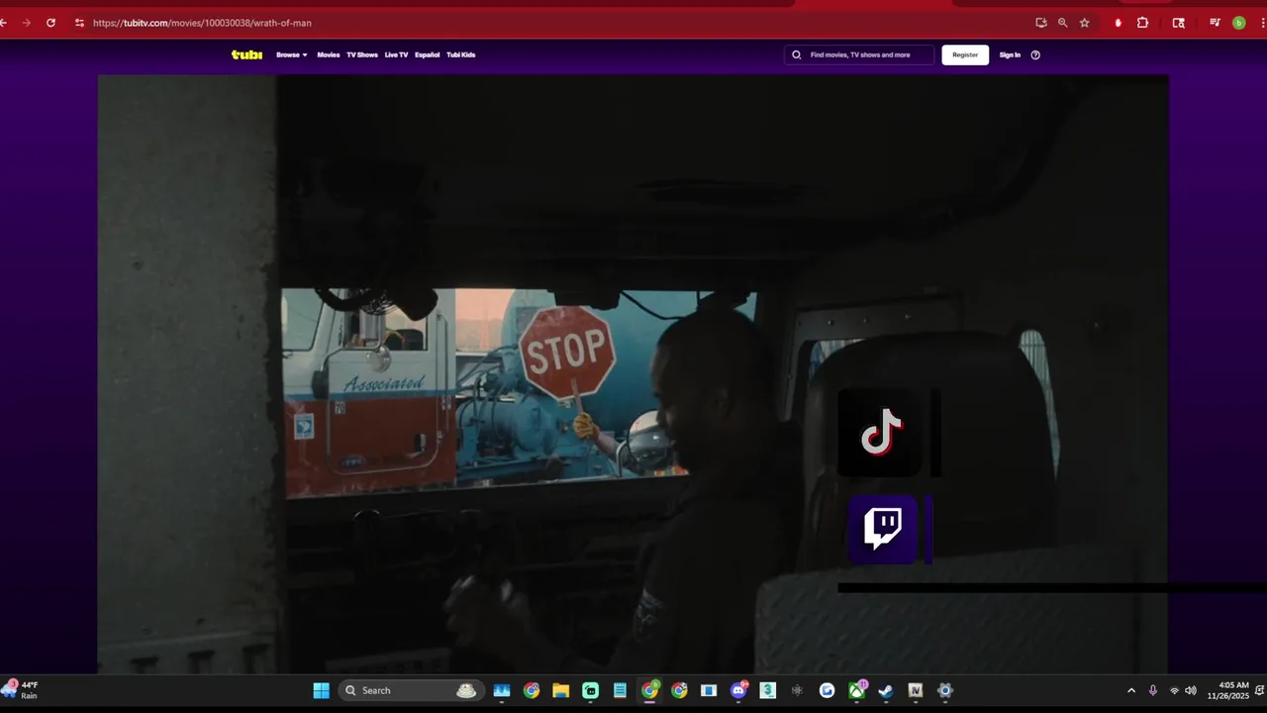Click the Wrath of Man video player
The height and width of the screenshot is (713, 1267).
633,374
